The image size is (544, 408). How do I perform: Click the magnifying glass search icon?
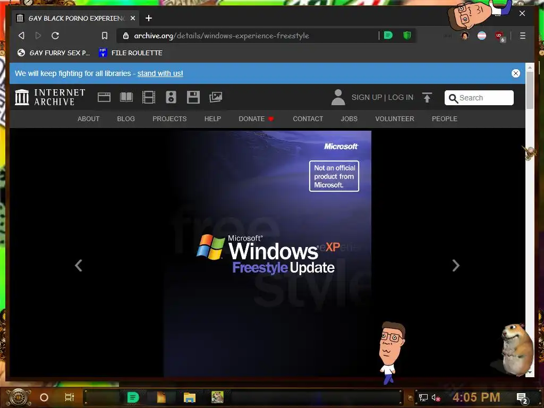pos(453,98)
